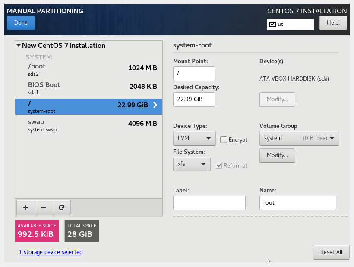Click the 2048 KiB BIOS Boot size

coord(143,86)
